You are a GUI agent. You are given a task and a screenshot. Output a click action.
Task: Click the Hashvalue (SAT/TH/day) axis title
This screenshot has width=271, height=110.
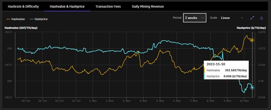coord(21,28)
